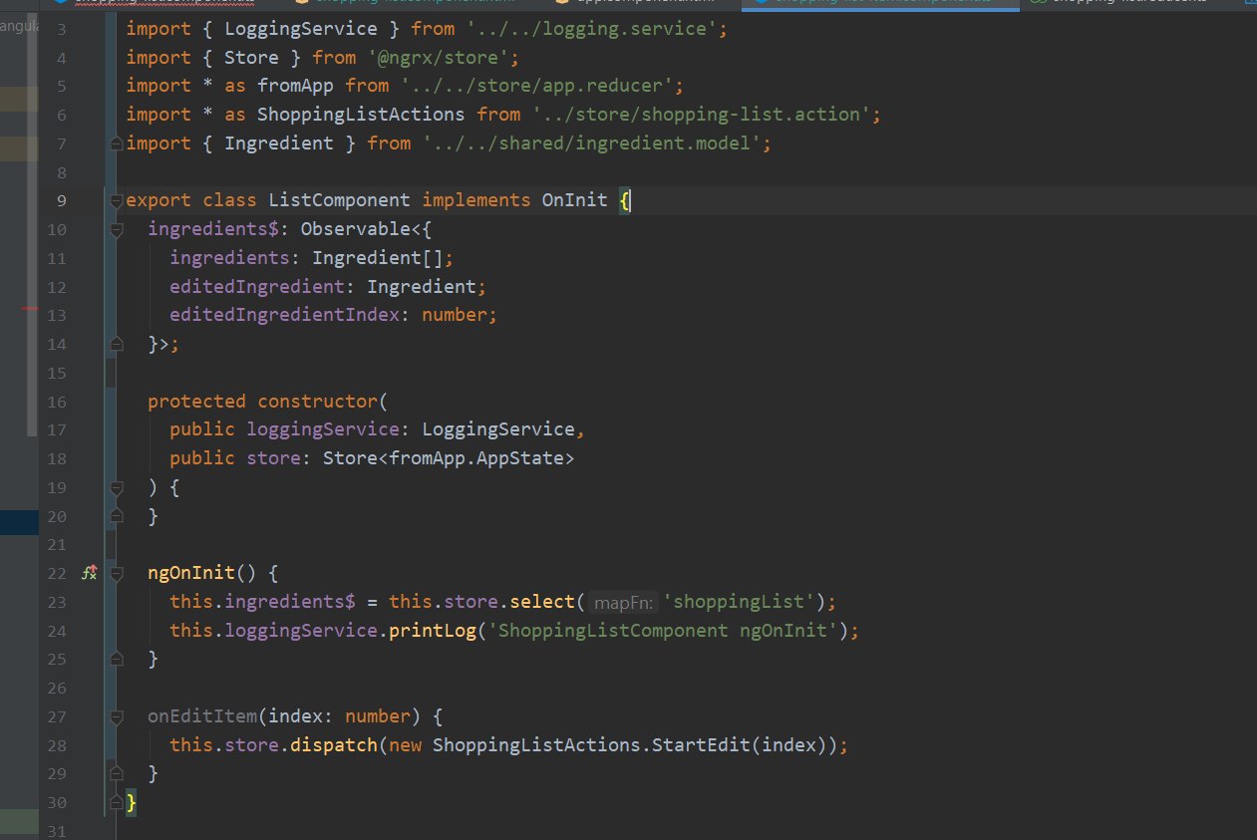Click the OnInit interface name on line 9

pos(574,200)
